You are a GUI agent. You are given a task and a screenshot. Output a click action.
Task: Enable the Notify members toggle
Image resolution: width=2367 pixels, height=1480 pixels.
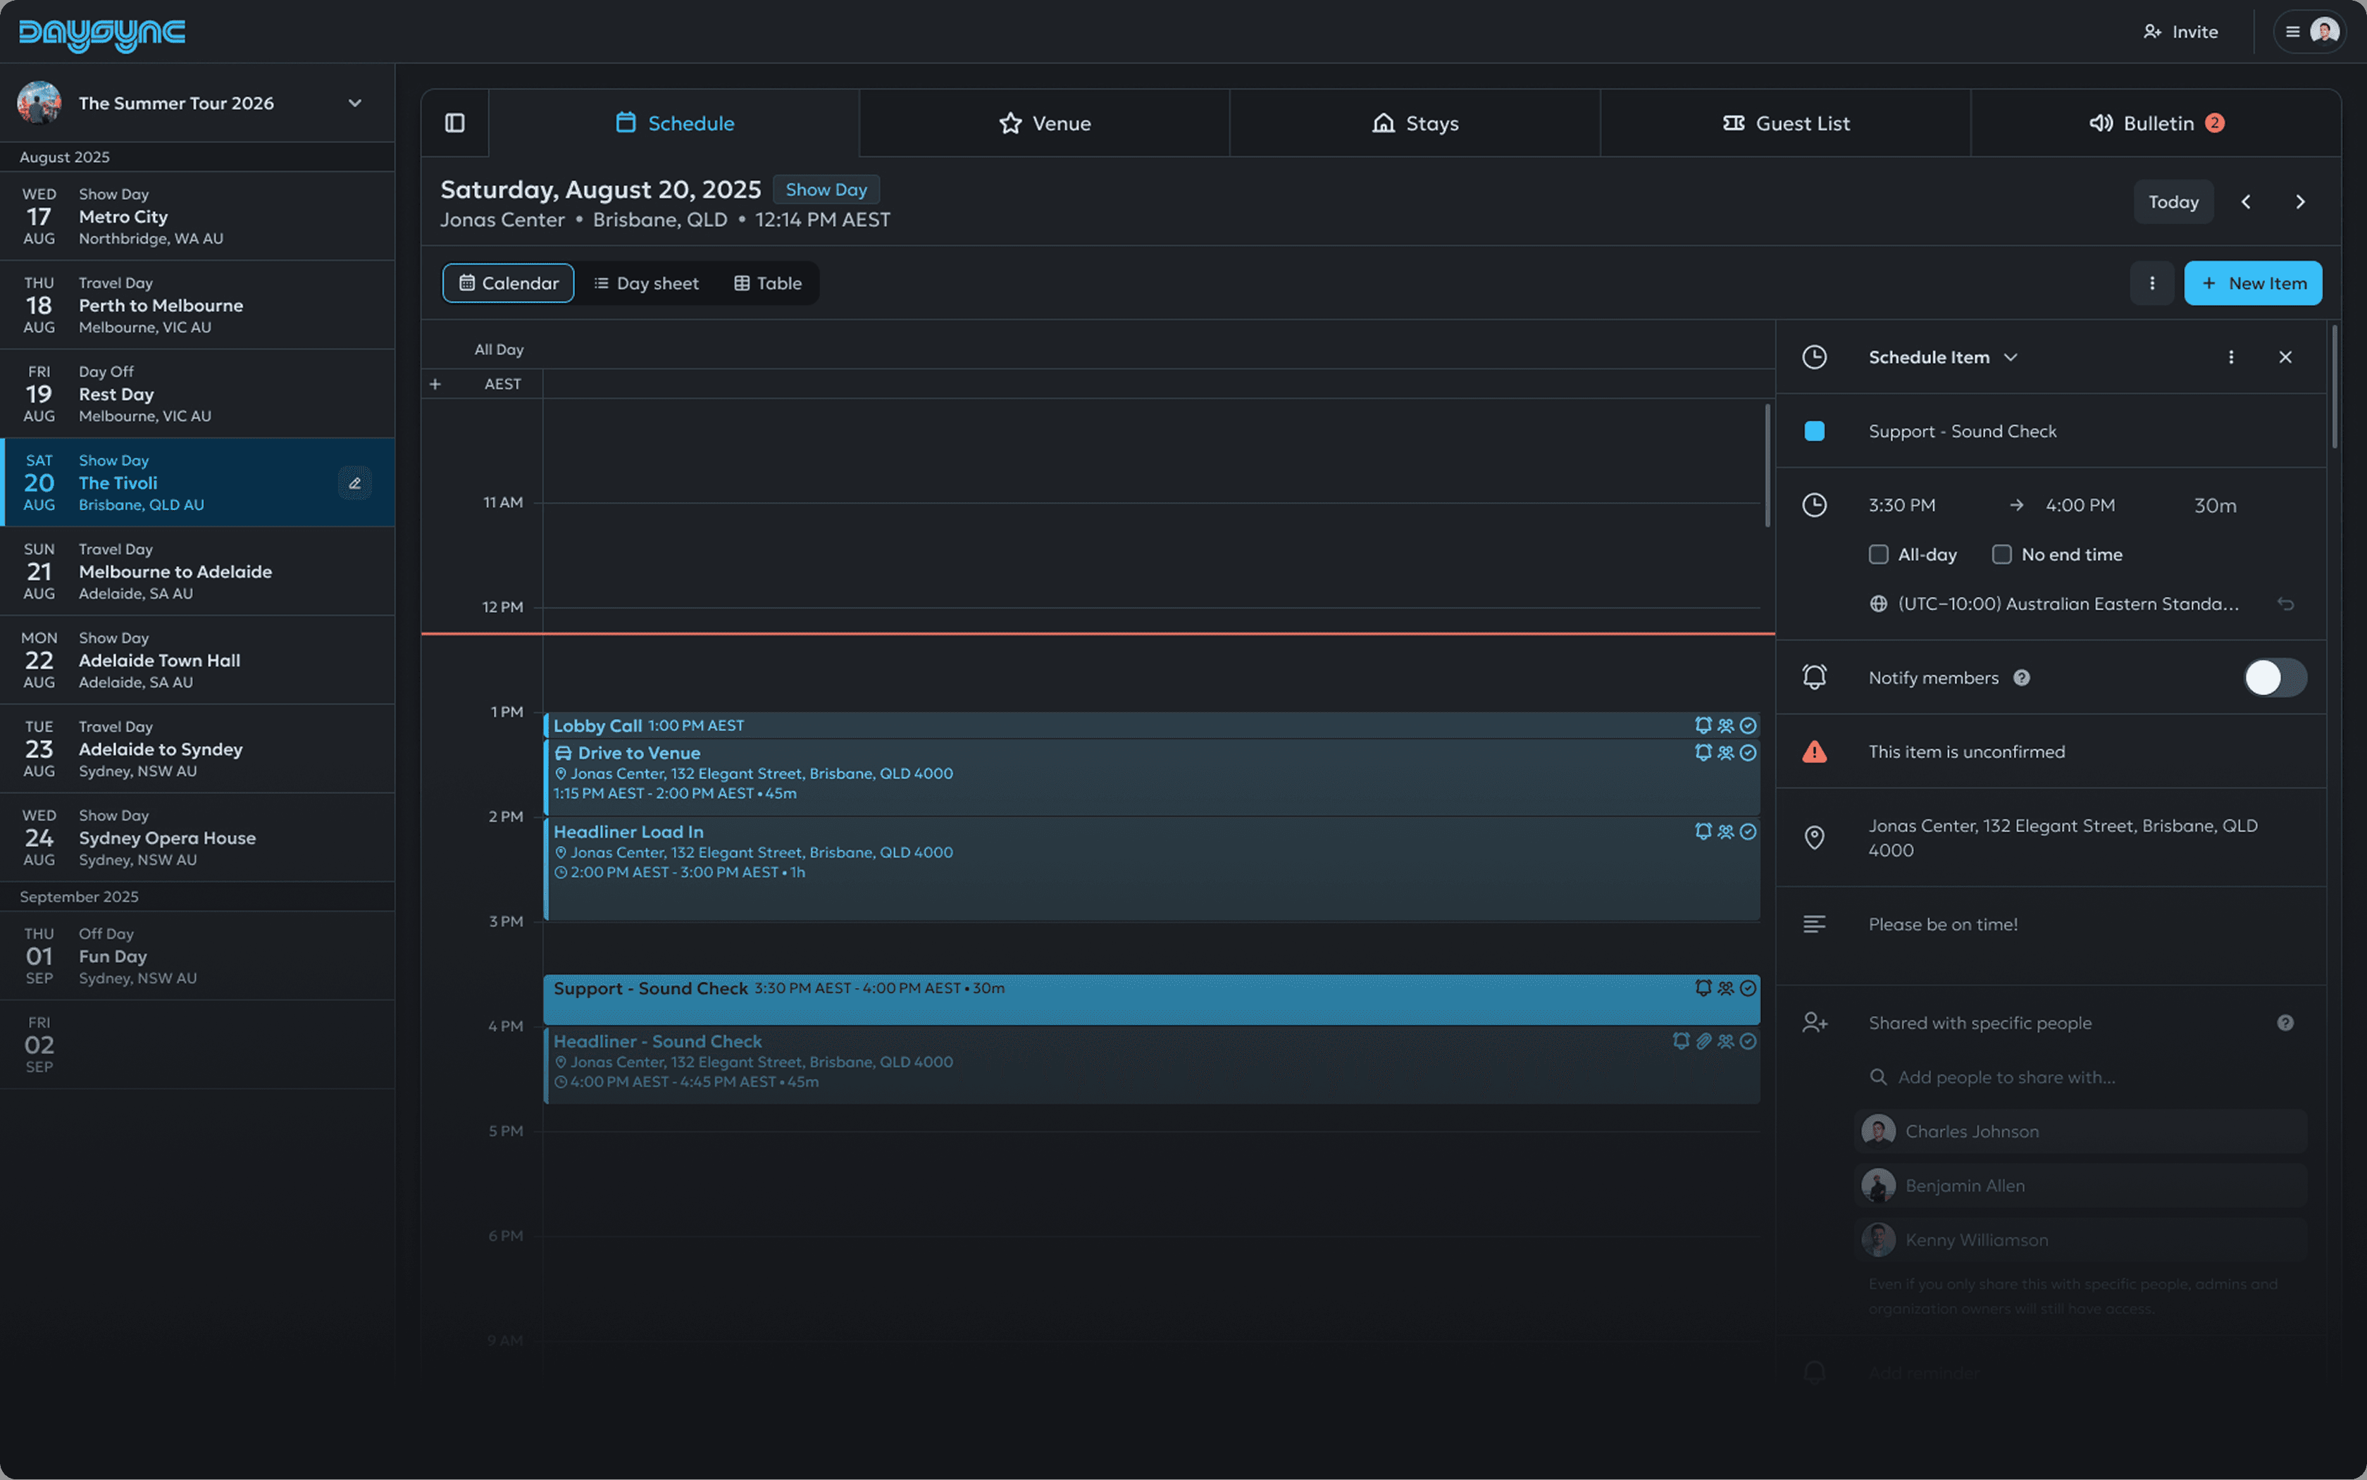(x=2274, y=678)
